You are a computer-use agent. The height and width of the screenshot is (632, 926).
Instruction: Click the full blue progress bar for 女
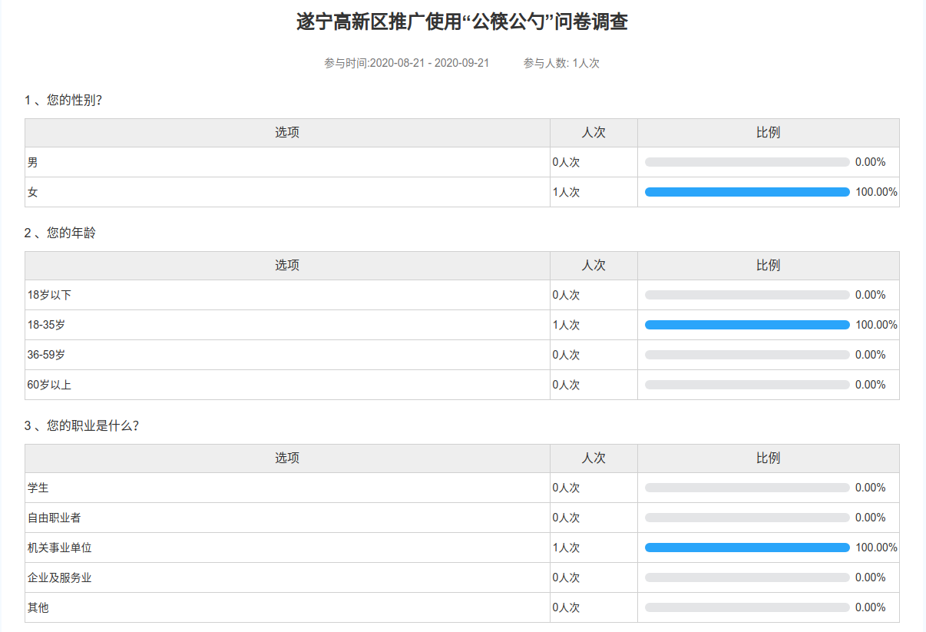[x=746, y=192]
